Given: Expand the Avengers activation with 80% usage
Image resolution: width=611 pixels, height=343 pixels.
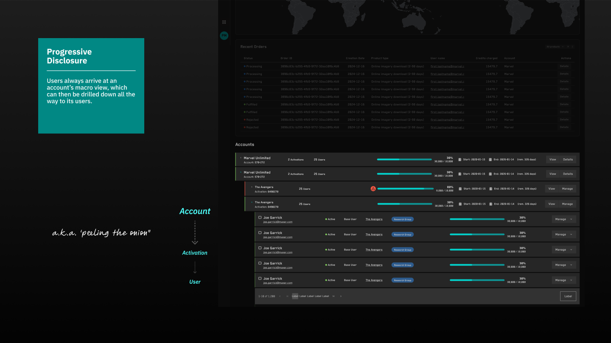Looking at the screenshot, I should pos(252,187).
